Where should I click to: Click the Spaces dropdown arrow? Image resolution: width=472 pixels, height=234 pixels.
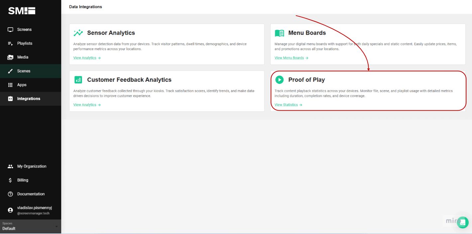(x=56, y=227)
